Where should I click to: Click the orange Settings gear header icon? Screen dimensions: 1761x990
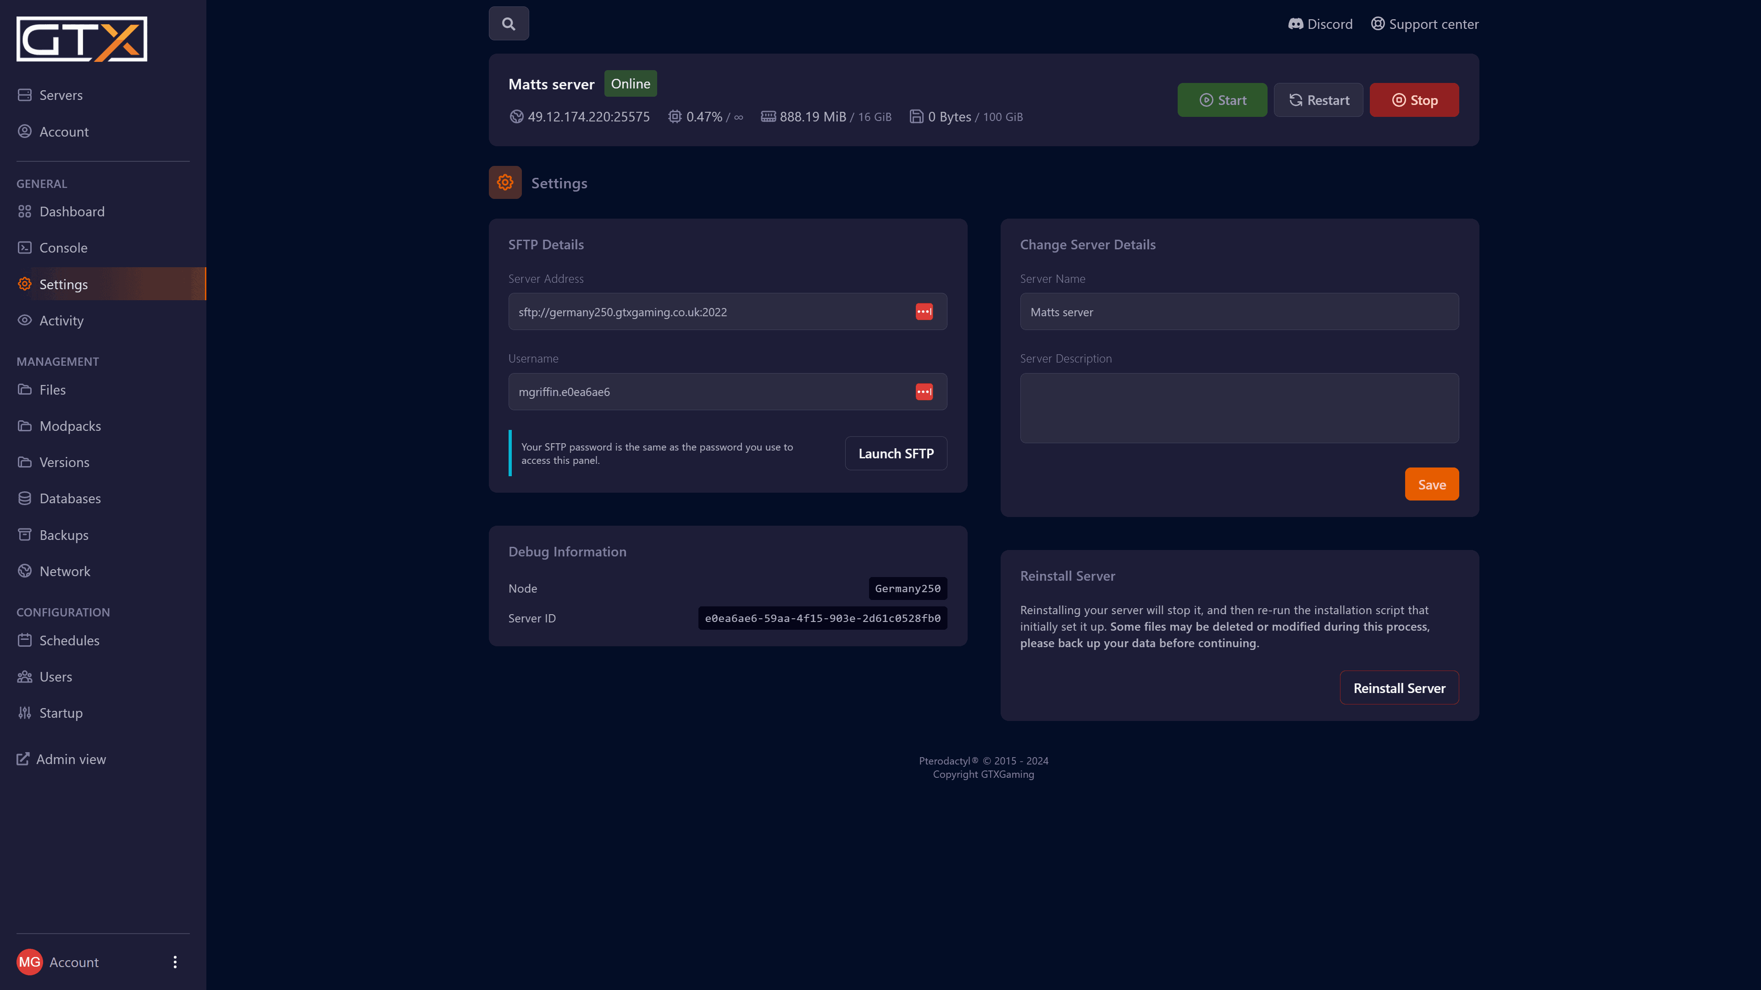504,182
